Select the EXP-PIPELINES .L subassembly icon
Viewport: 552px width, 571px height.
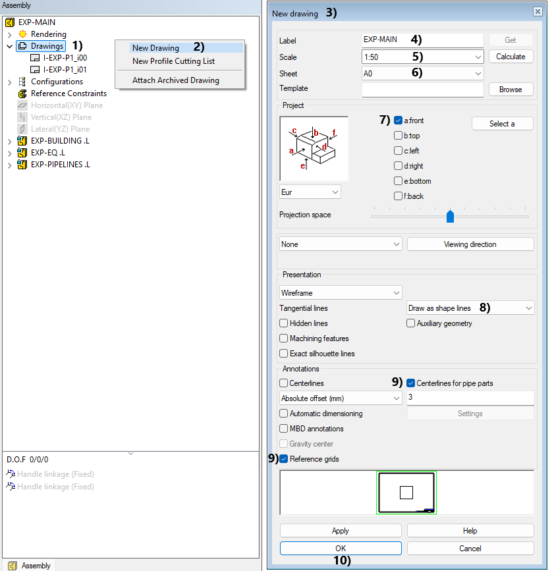click(22, 165)
